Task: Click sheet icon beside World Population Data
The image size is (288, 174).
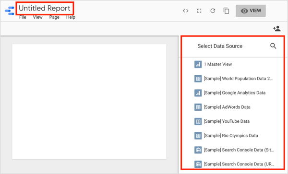Action: coord(198,79)
